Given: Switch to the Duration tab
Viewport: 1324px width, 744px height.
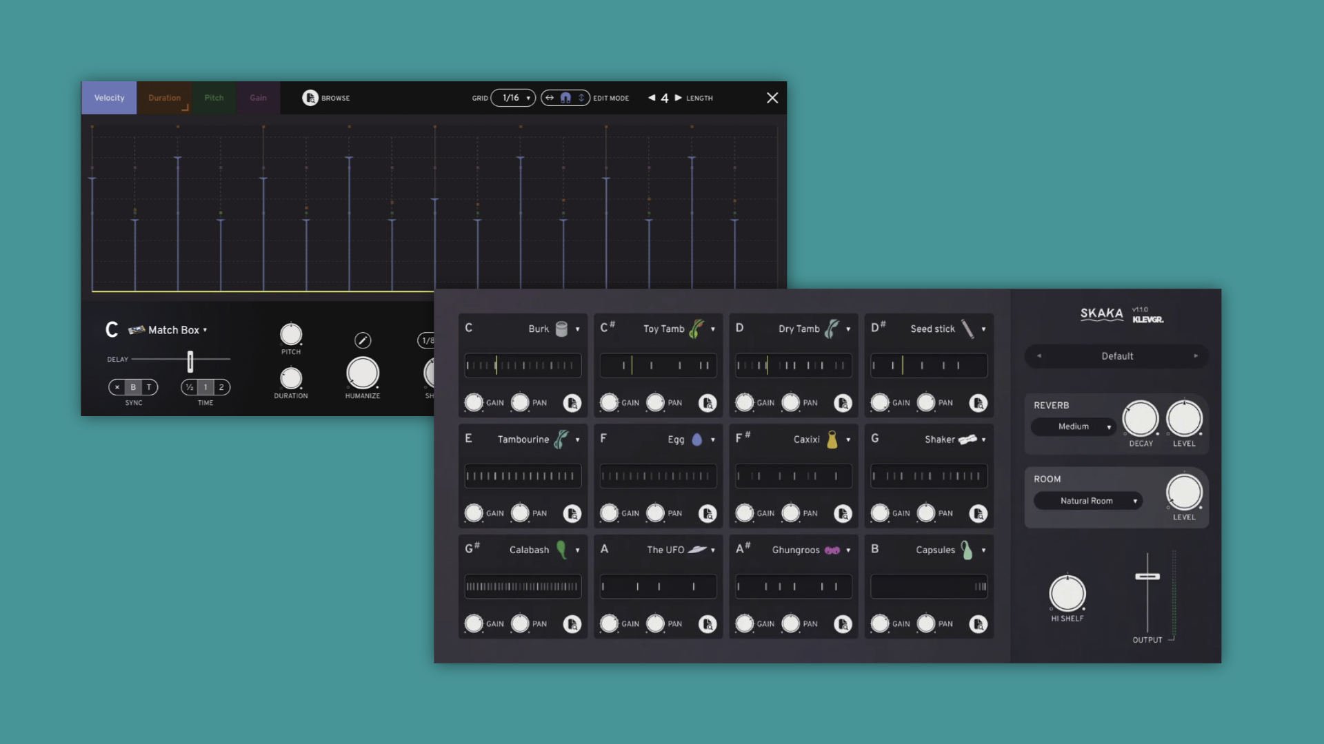Looking at the screenshot, I should tap(165, 98).
